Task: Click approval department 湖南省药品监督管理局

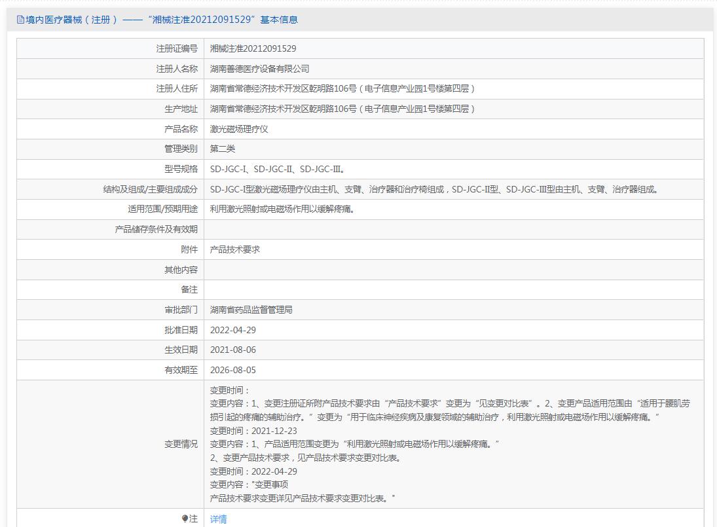Action: click(x=251, y=310)
